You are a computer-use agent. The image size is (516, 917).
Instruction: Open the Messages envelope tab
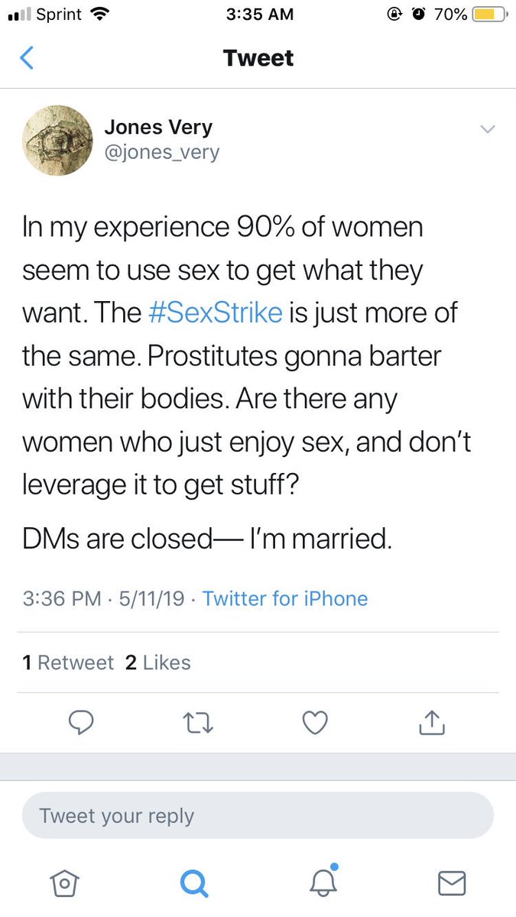452,883
